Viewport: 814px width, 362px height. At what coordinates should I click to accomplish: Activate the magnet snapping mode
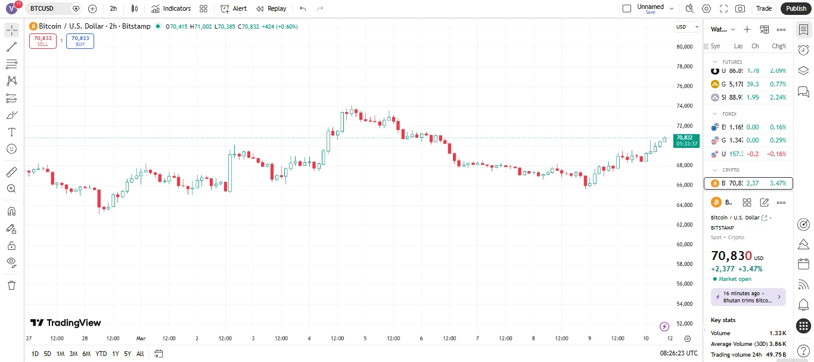11,211
